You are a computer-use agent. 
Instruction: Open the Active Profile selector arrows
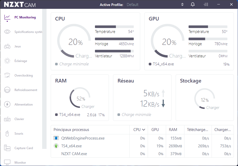point(182,5)
